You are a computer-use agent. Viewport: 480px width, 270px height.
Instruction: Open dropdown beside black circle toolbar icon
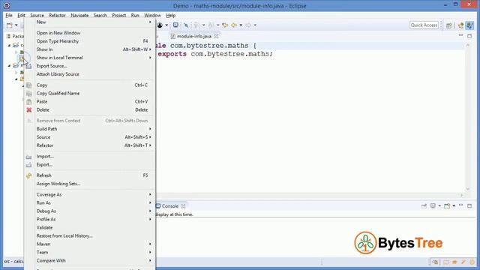tap(166, 25)
